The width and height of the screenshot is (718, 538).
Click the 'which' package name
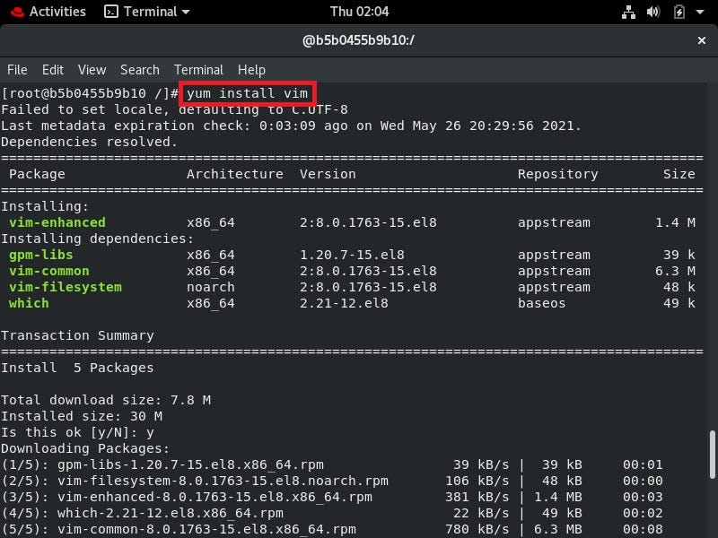(29, 303)
